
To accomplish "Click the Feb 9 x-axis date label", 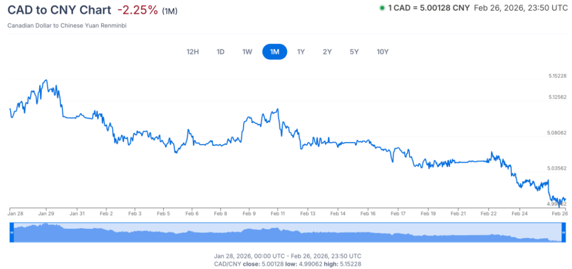I will click(249, 213).
